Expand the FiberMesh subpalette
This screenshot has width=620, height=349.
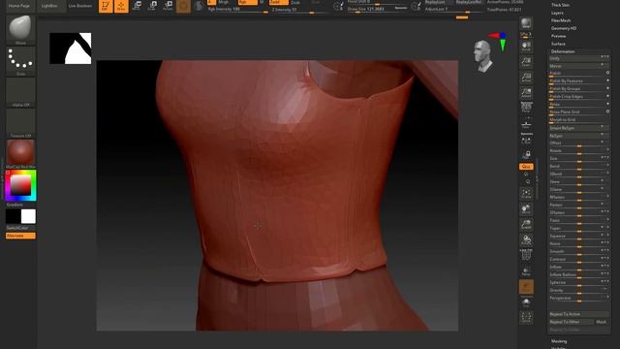561,20
